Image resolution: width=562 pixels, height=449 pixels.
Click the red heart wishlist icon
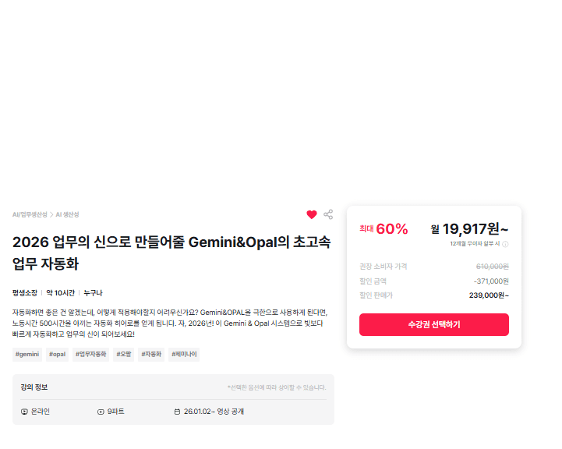(x=312, y=214)
